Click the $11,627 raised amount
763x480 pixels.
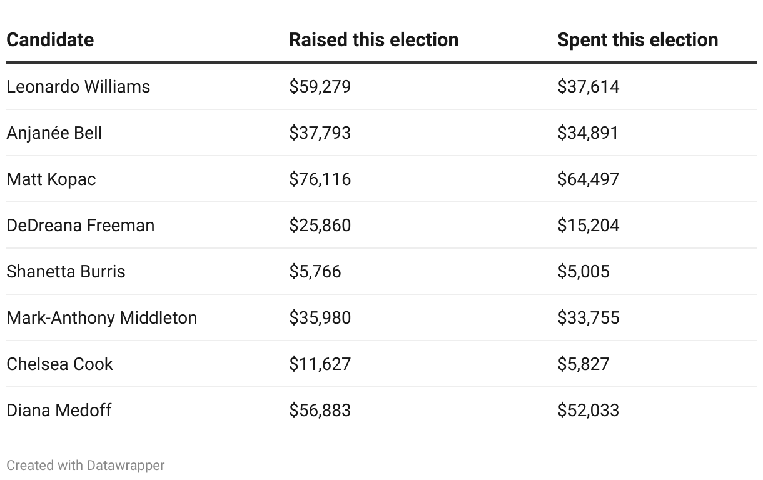[320, 364]
